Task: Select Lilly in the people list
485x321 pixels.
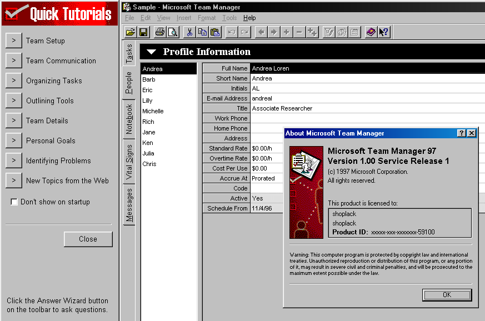Action: (x=169, y=101)
